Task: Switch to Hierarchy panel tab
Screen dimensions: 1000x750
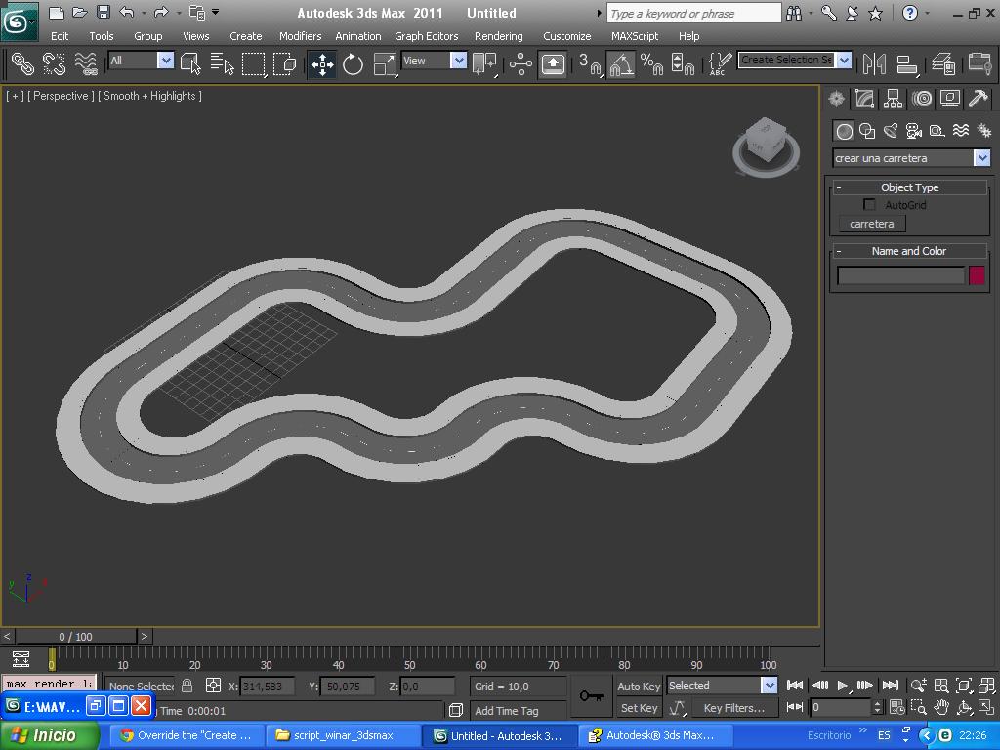Action: 893,99
